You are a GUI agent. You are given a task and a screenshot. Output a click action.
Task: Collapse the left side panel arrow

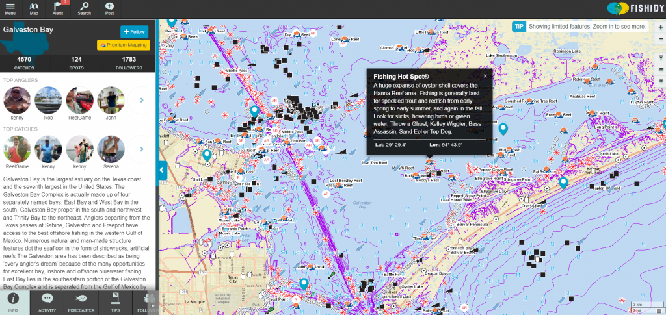tap(162, 170)
